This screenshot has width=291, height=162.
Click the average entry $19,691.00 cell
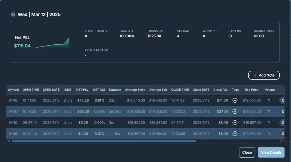(x=136, y=122)
